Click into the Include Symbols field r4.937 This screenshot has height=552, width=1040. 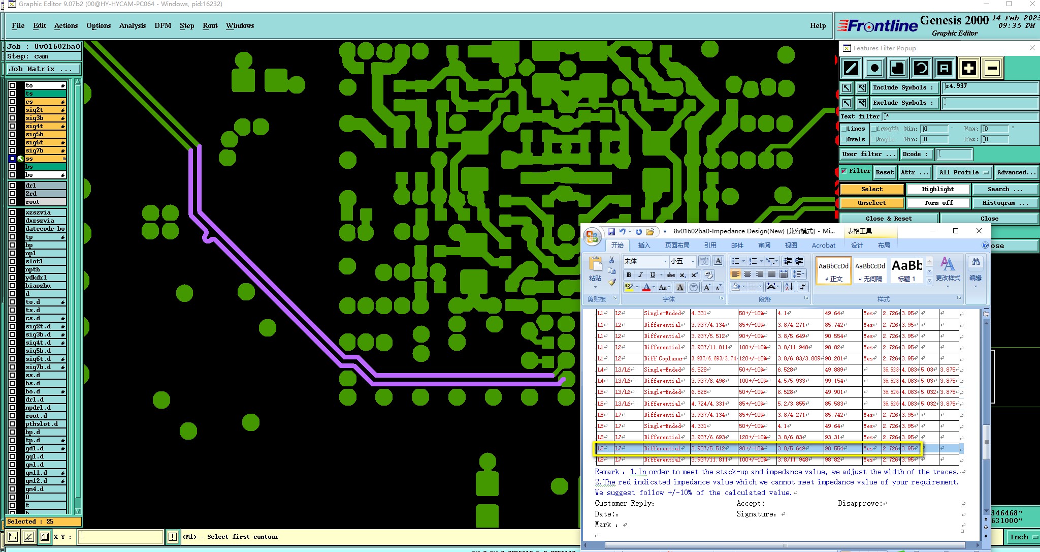pyautogui.click(x=990, y=88)
